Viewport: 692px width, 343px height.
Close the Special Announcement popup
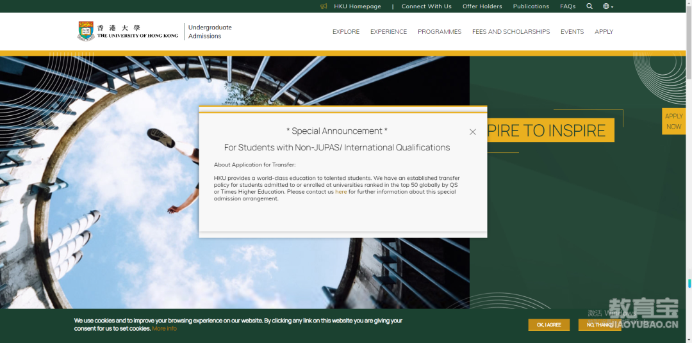pyautogui.click(x=473, y=132)
